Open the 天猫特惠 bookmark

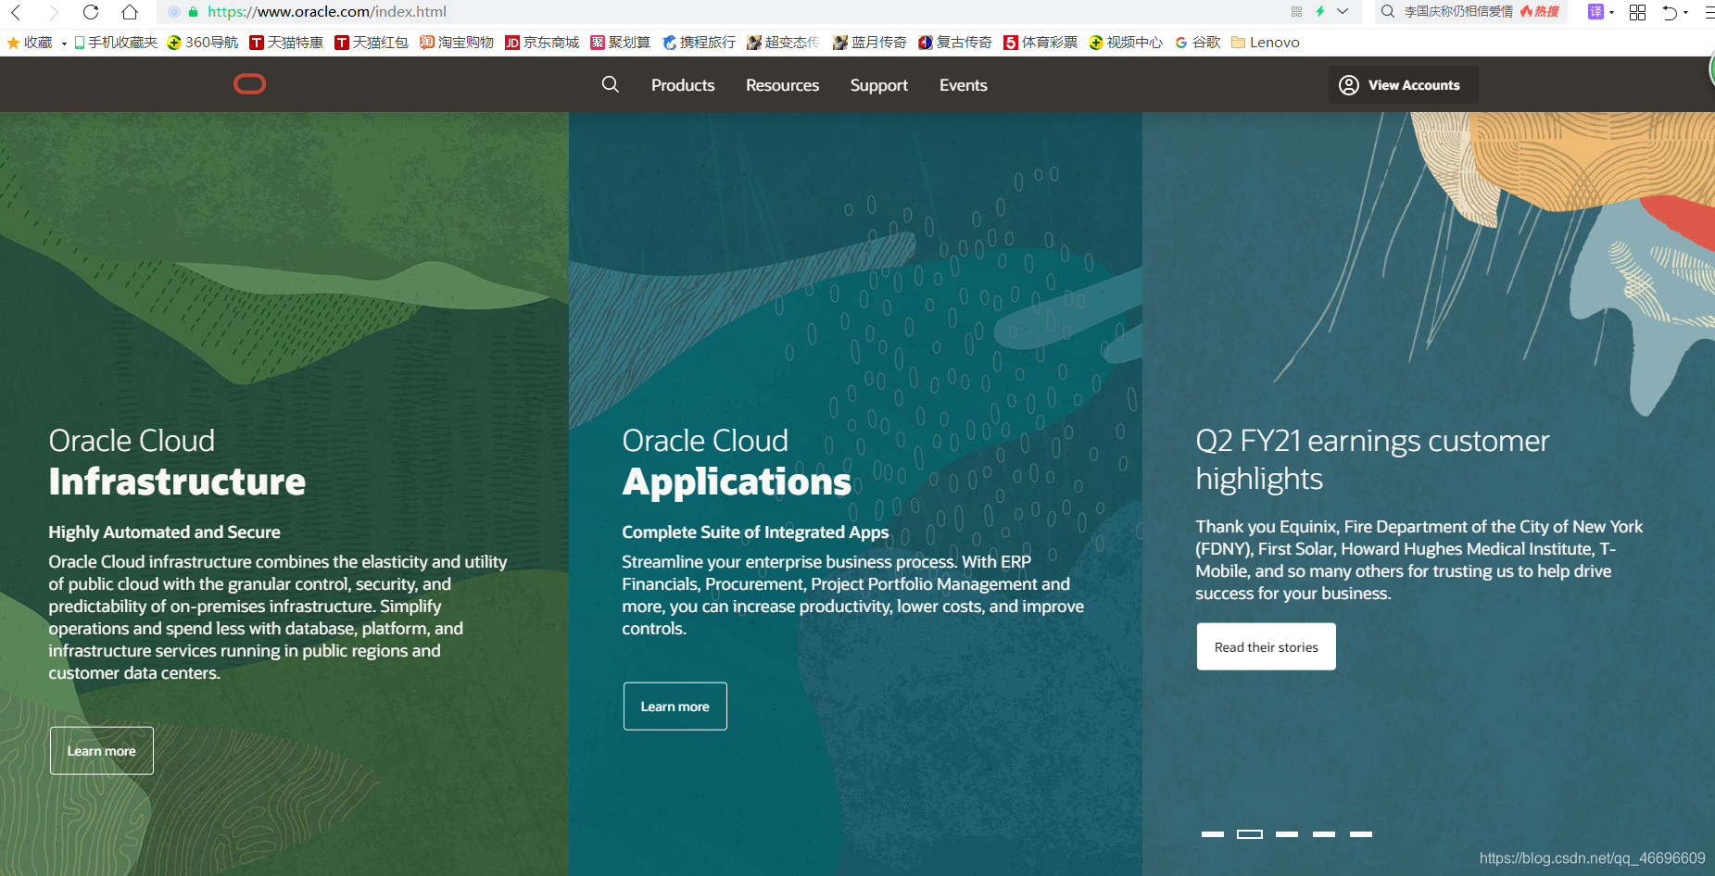pos(286,43)
